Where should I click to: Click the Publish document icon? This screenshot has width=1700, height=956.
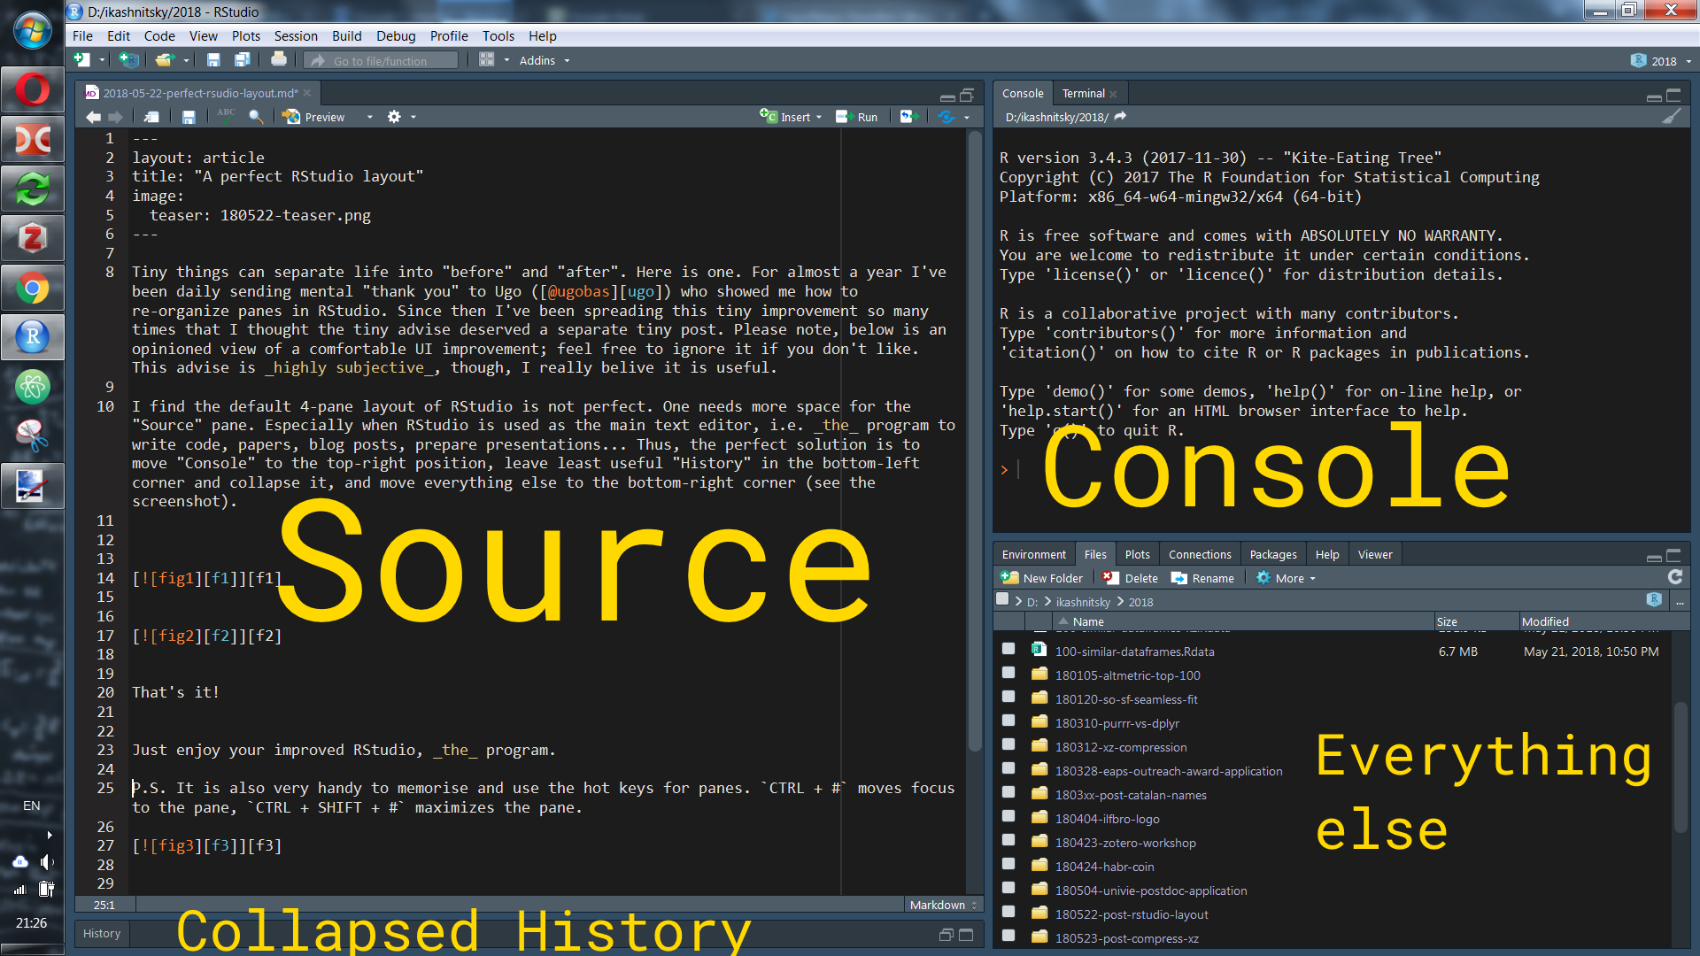click(947, 117)
